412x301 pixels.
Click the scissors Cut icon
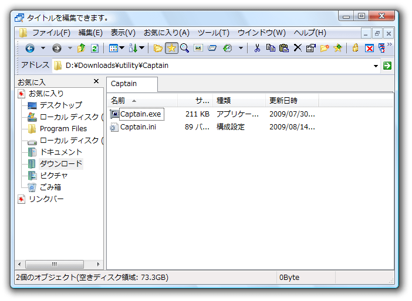pos(257,48)
